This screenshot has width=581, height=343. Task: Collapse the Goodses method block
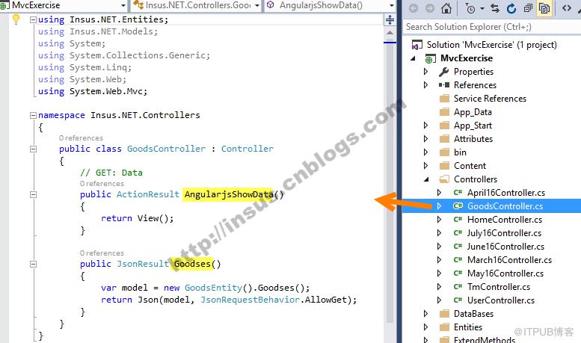point(33,264)
